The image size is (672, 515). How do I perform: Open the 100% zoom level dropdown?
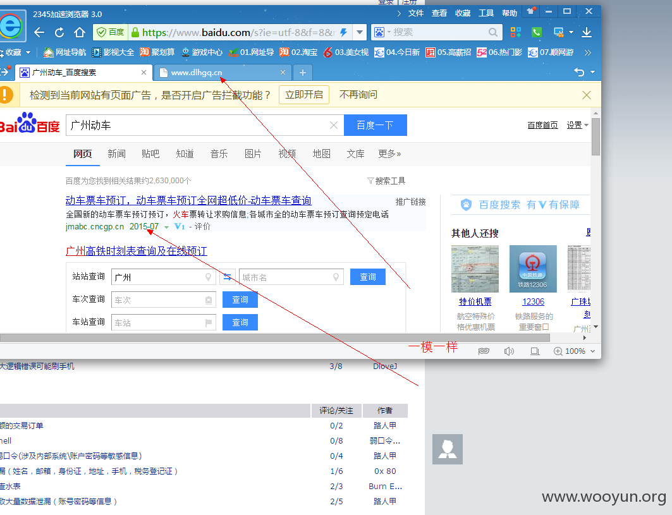coord(574,351)
